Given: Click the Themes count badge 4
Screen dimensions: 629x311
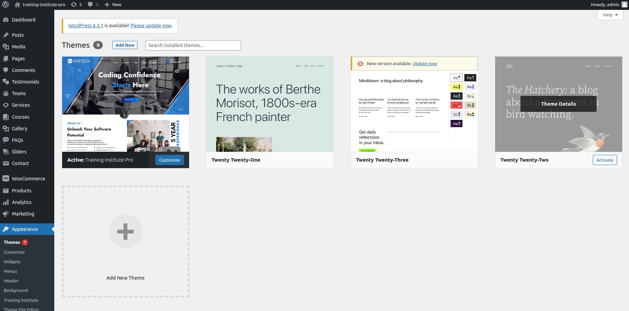Looking at the screenshot, I should [x=98, y=45].
